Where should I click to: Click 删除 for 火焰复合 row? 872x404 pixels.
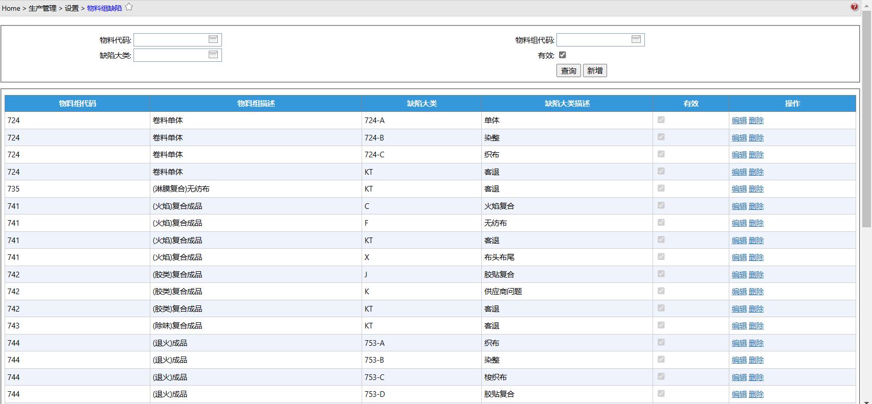pos(756,206)
